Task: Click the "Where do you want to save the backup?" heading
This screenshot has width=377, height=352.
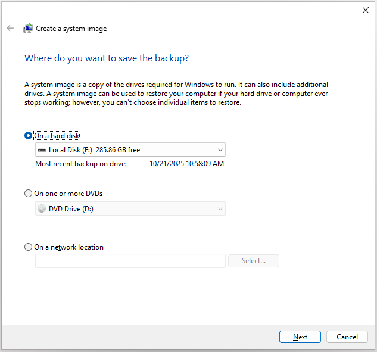Action: [x=107, y=58]
